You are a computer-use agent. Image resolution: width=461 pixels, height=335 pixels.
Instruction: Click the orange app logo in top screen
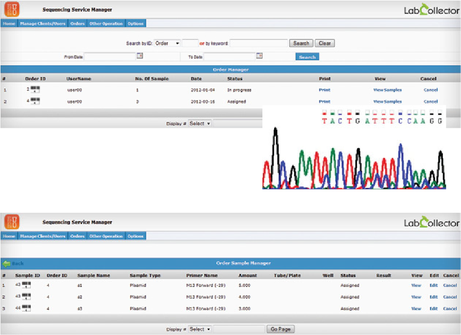pyautogui.click(x=12, y=9)
